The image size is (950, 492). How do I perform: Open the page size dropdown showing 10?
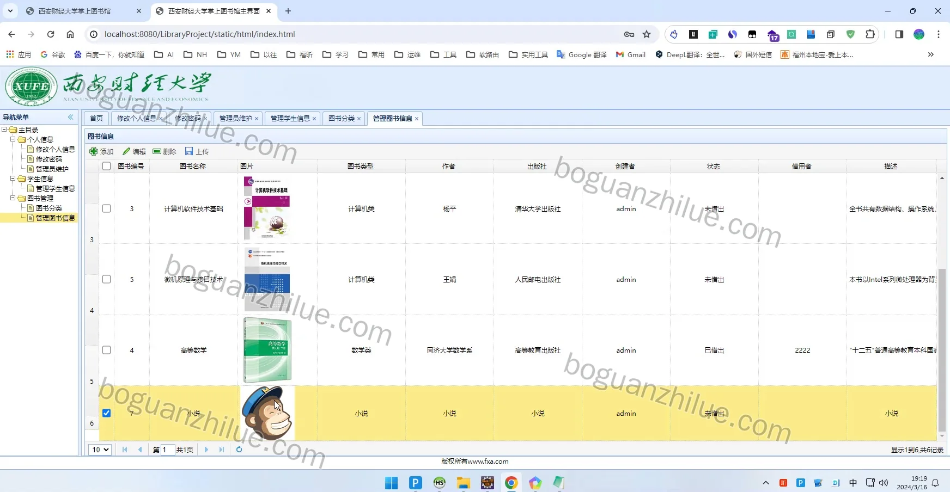(100, 450)
